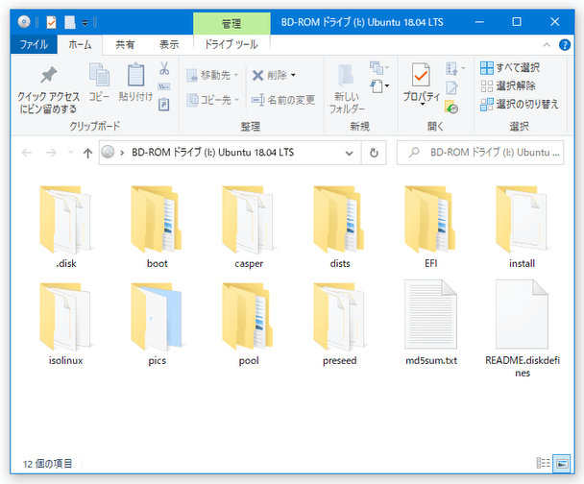Select the Home (ホーム) ribbon tab
Viewport: 584px width, 484px height.
click(80, 45)
